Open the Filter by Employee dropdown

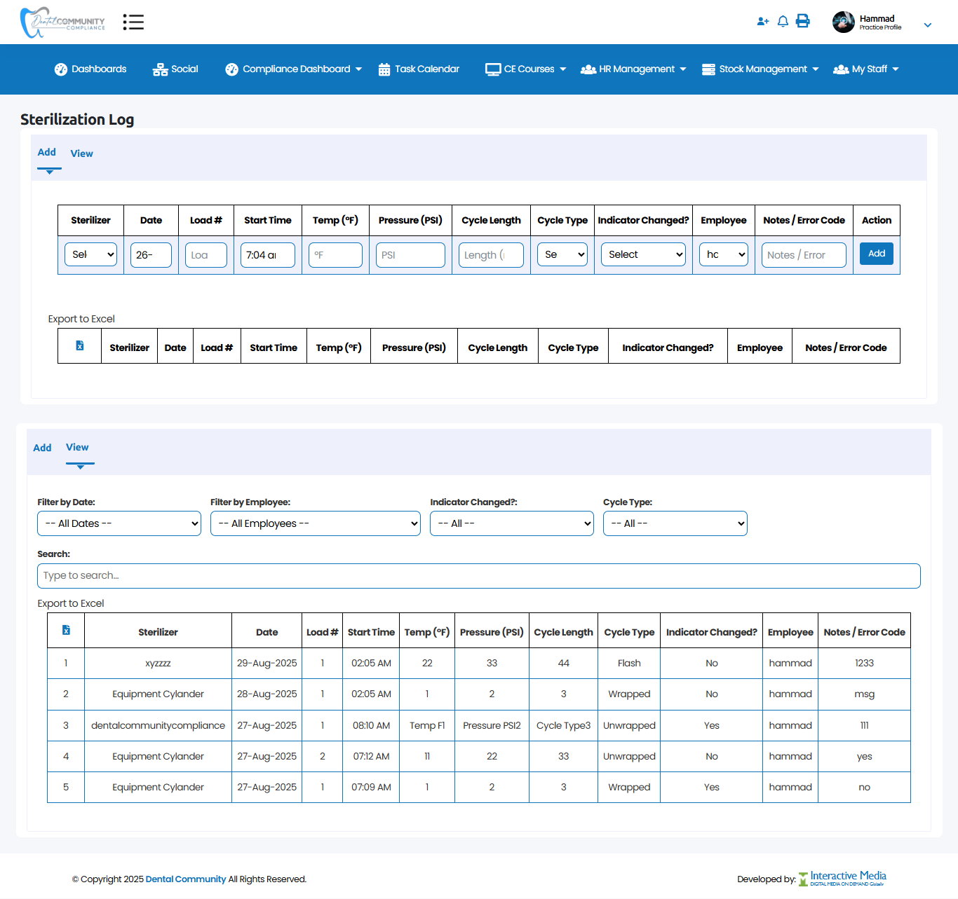pos(315,523)
